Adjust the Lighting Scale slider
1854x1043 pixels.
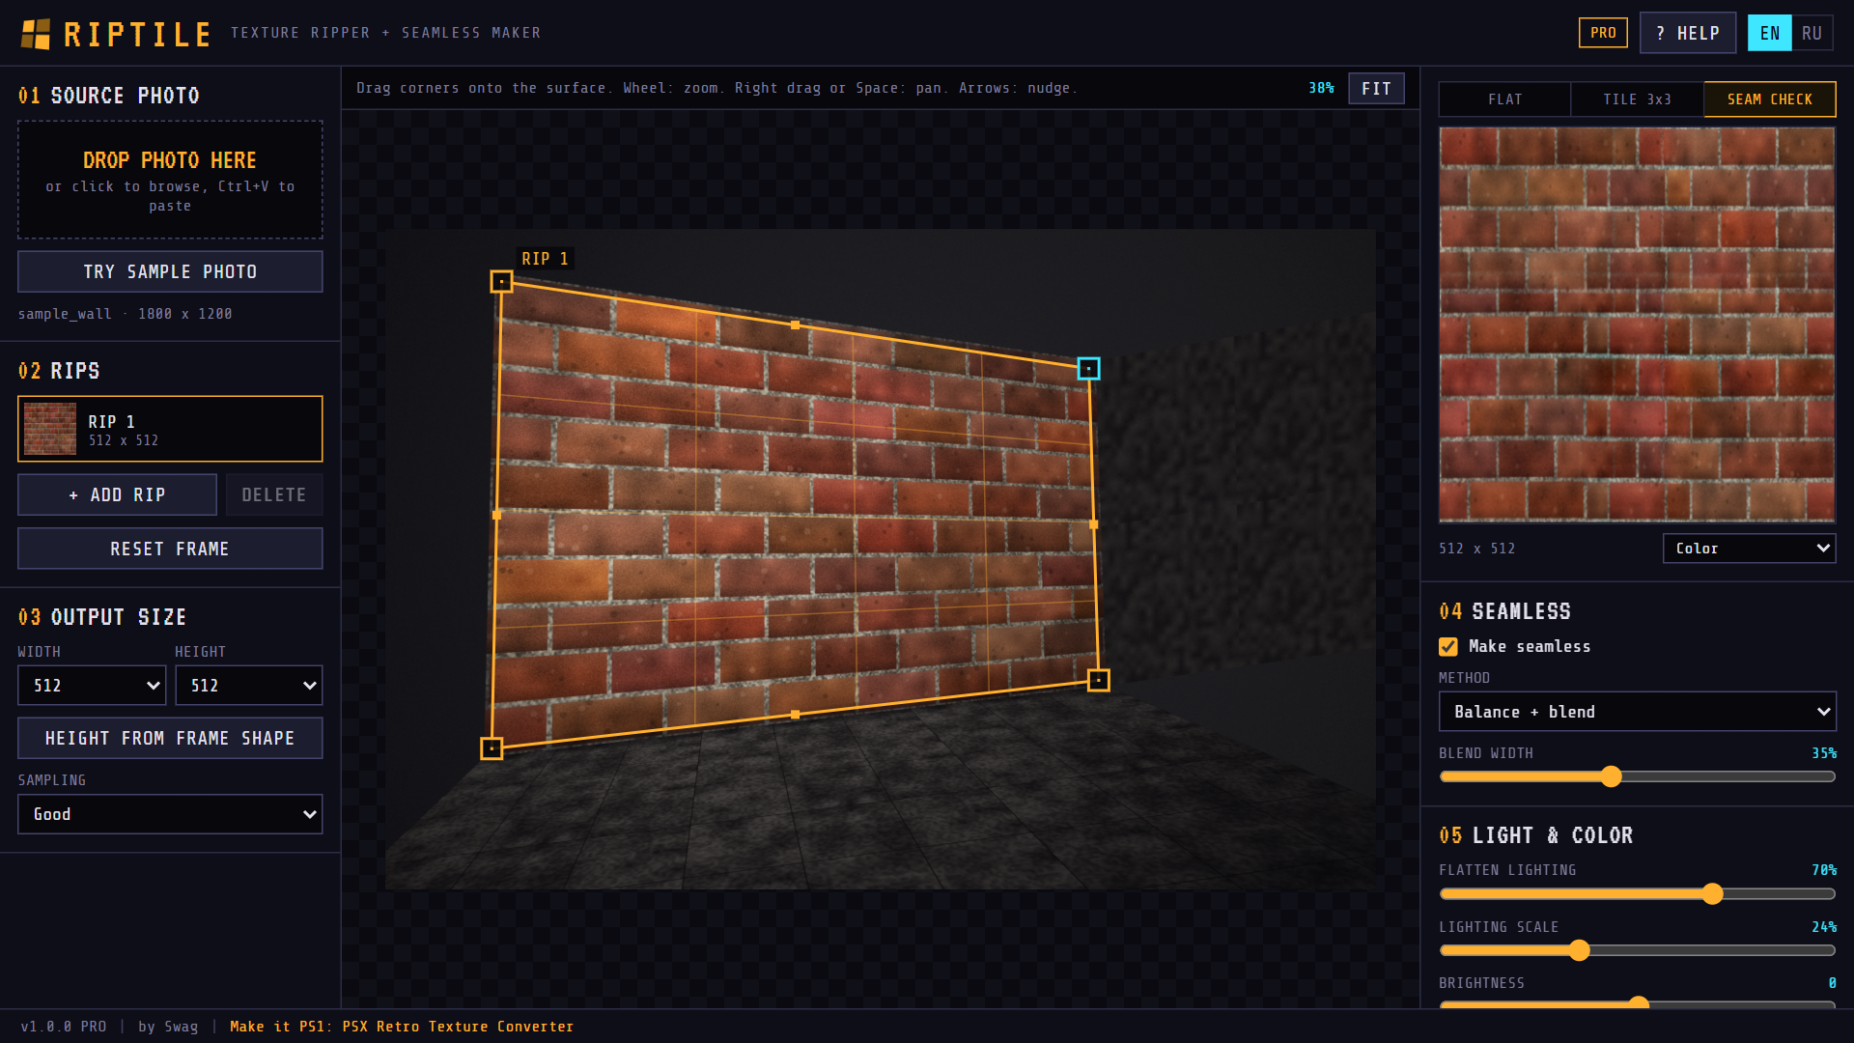1637,950
